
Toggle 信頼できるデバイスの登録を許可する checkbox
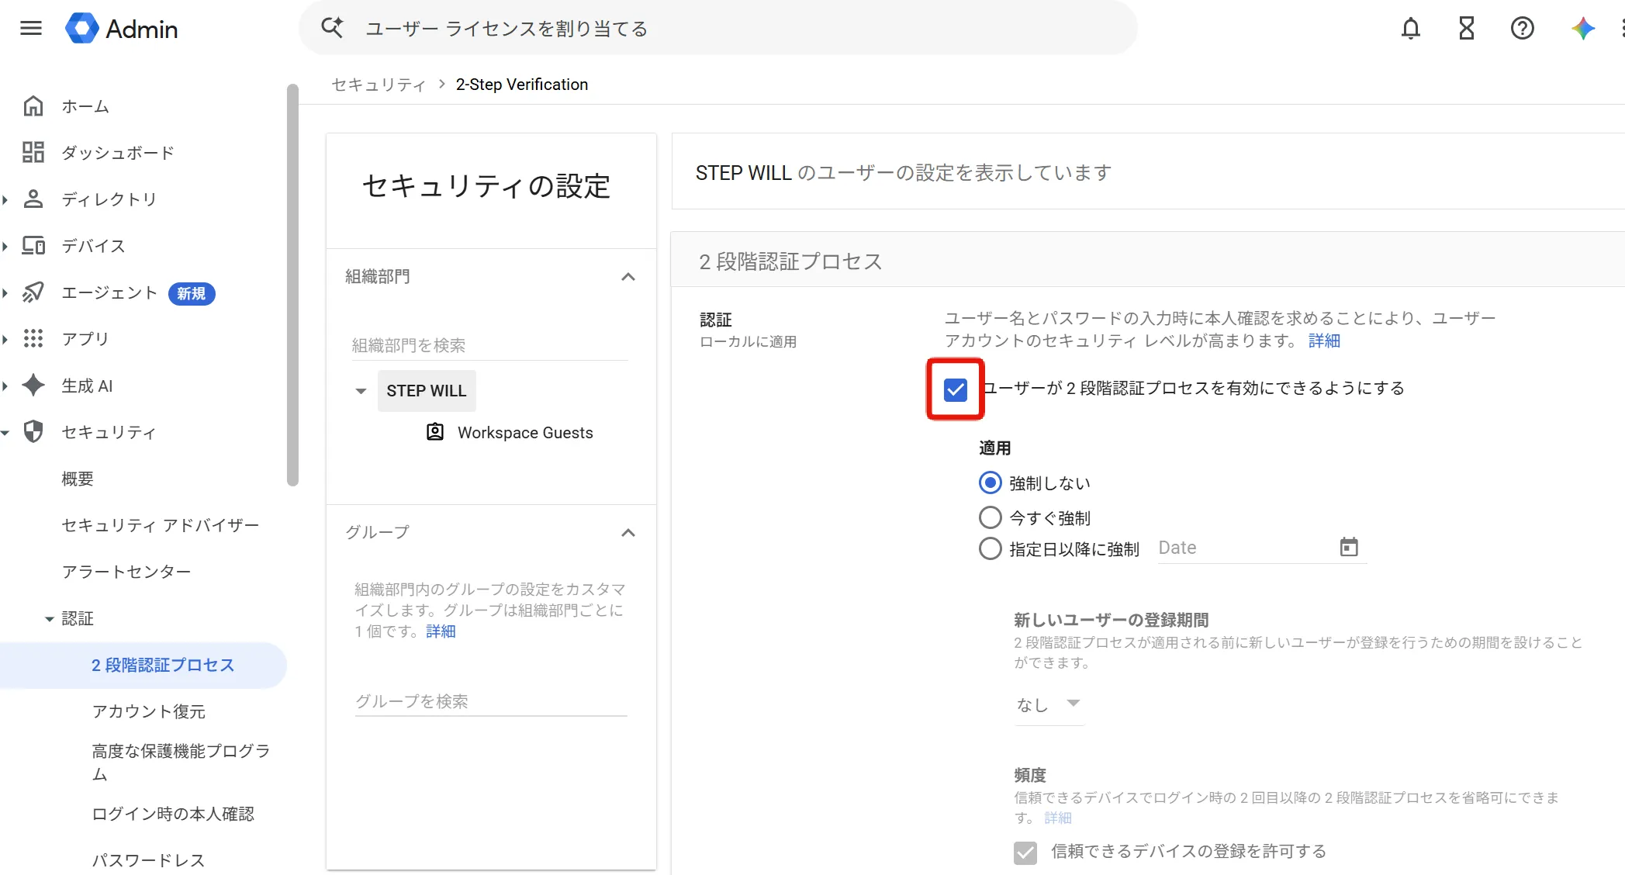[1025, 852]
